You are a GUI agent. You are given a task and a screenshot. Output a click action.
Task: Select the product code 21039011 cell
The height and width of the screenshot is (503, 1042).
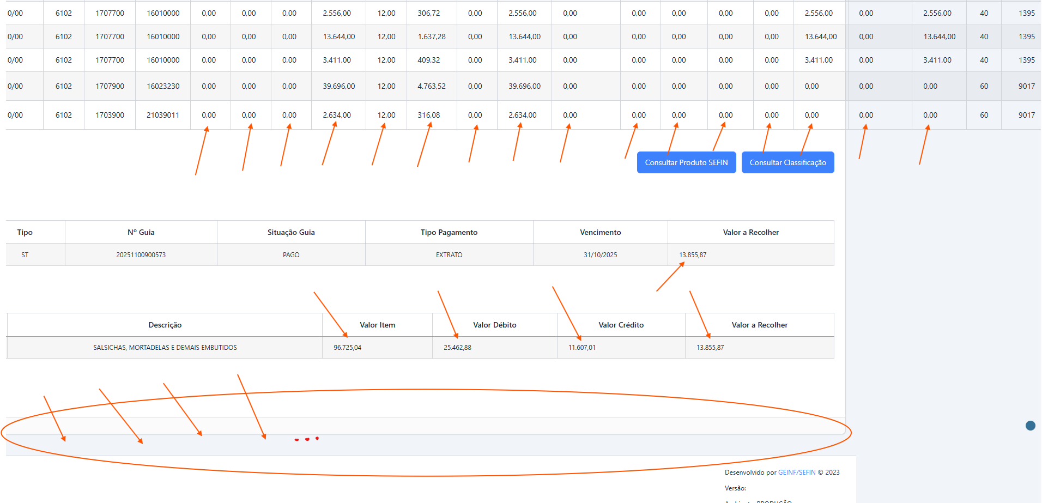[162, 115]
